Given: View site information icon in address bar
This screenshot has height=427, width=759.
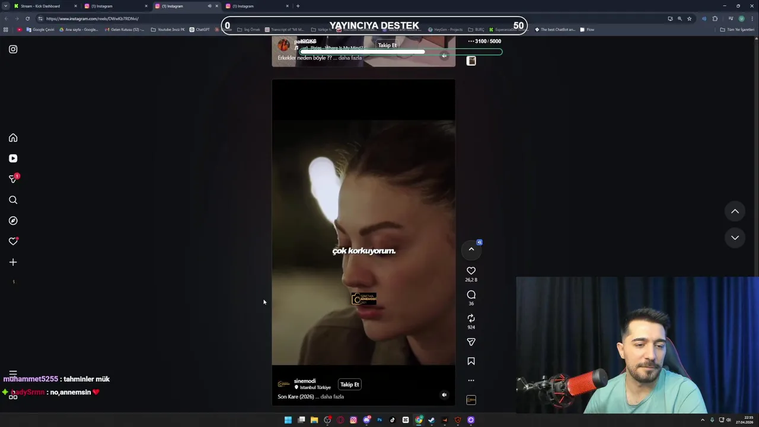Looking at the screenshot, I should pos(40,18).
